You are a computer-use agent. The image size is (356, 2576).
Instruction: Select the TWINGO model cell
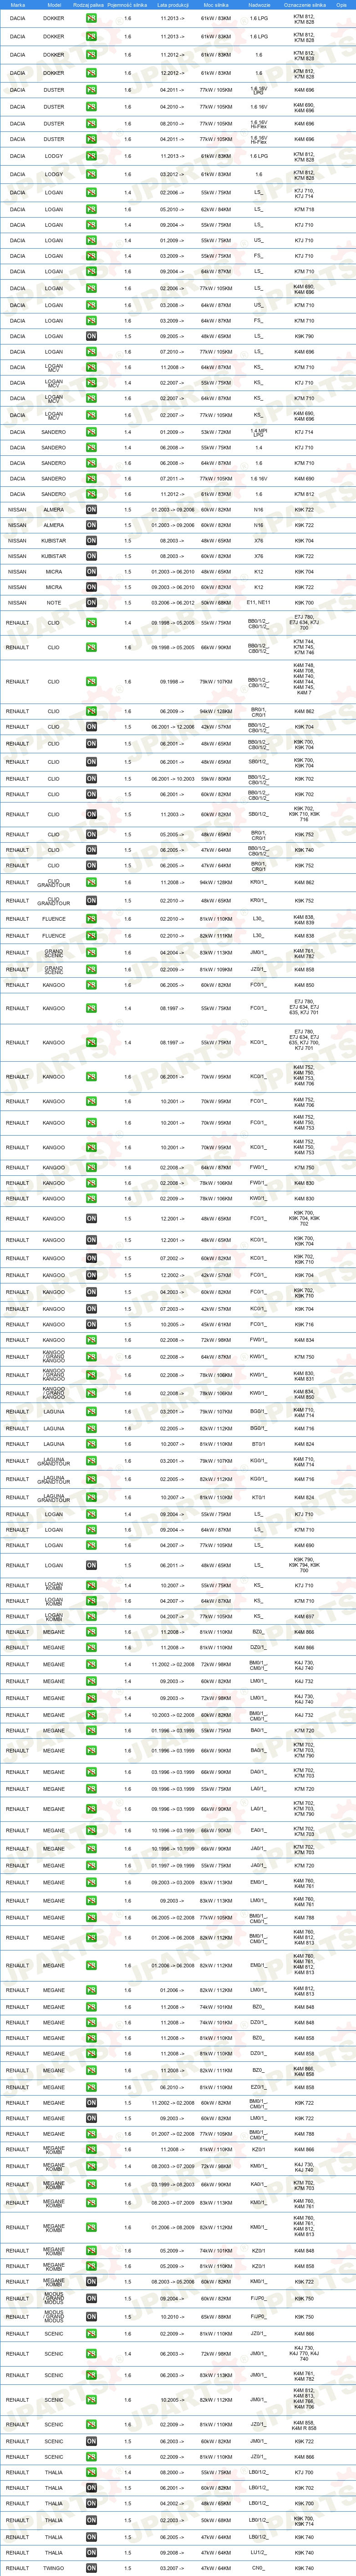pyautogui.click(x=54, y=2568)
